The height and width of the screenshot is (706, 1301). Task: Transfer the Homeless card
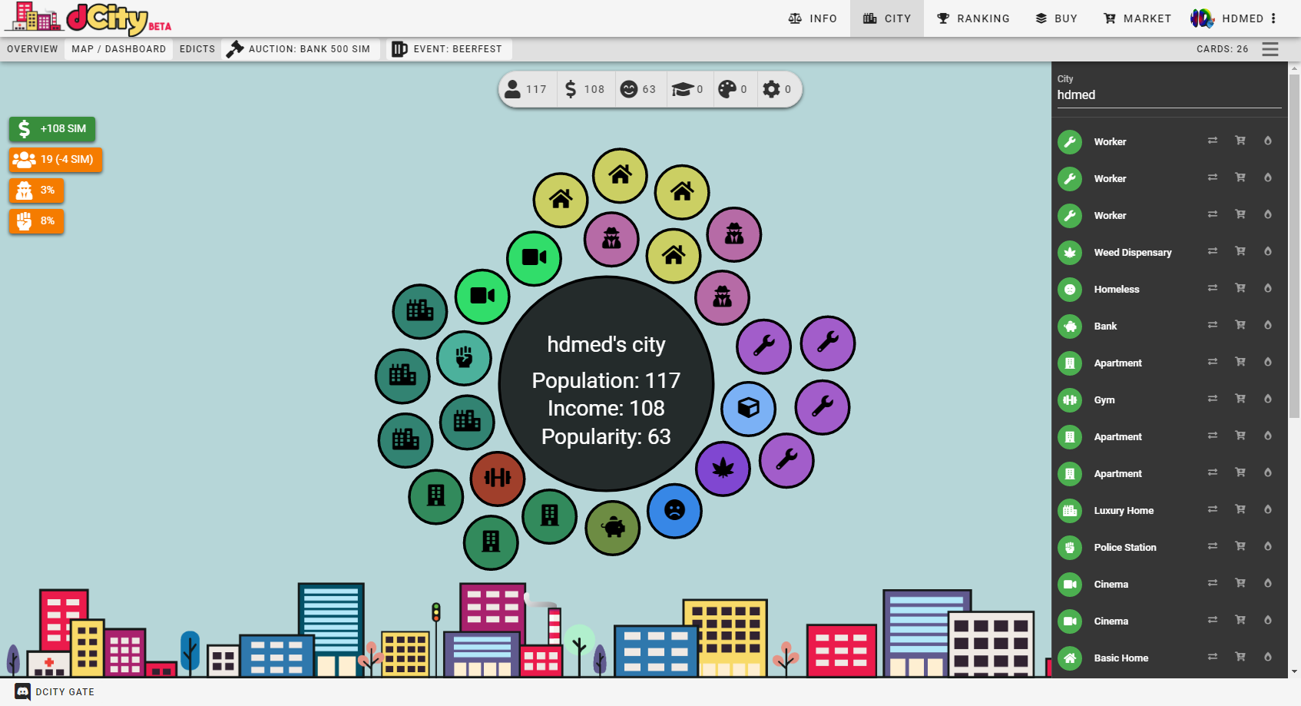coord(1213,288)
